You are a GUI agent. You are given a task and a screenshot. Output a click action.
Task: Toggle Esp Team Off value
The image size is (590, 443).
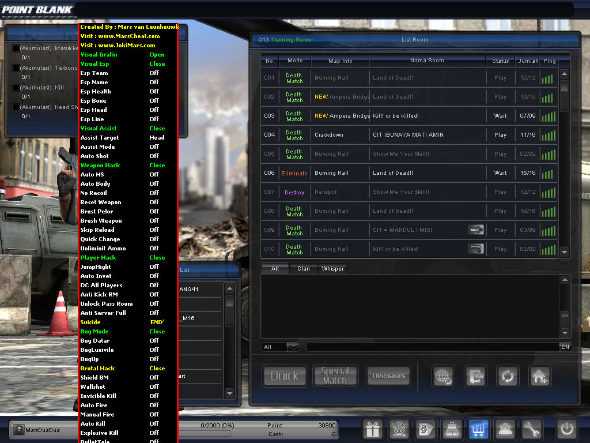(154, 73)
